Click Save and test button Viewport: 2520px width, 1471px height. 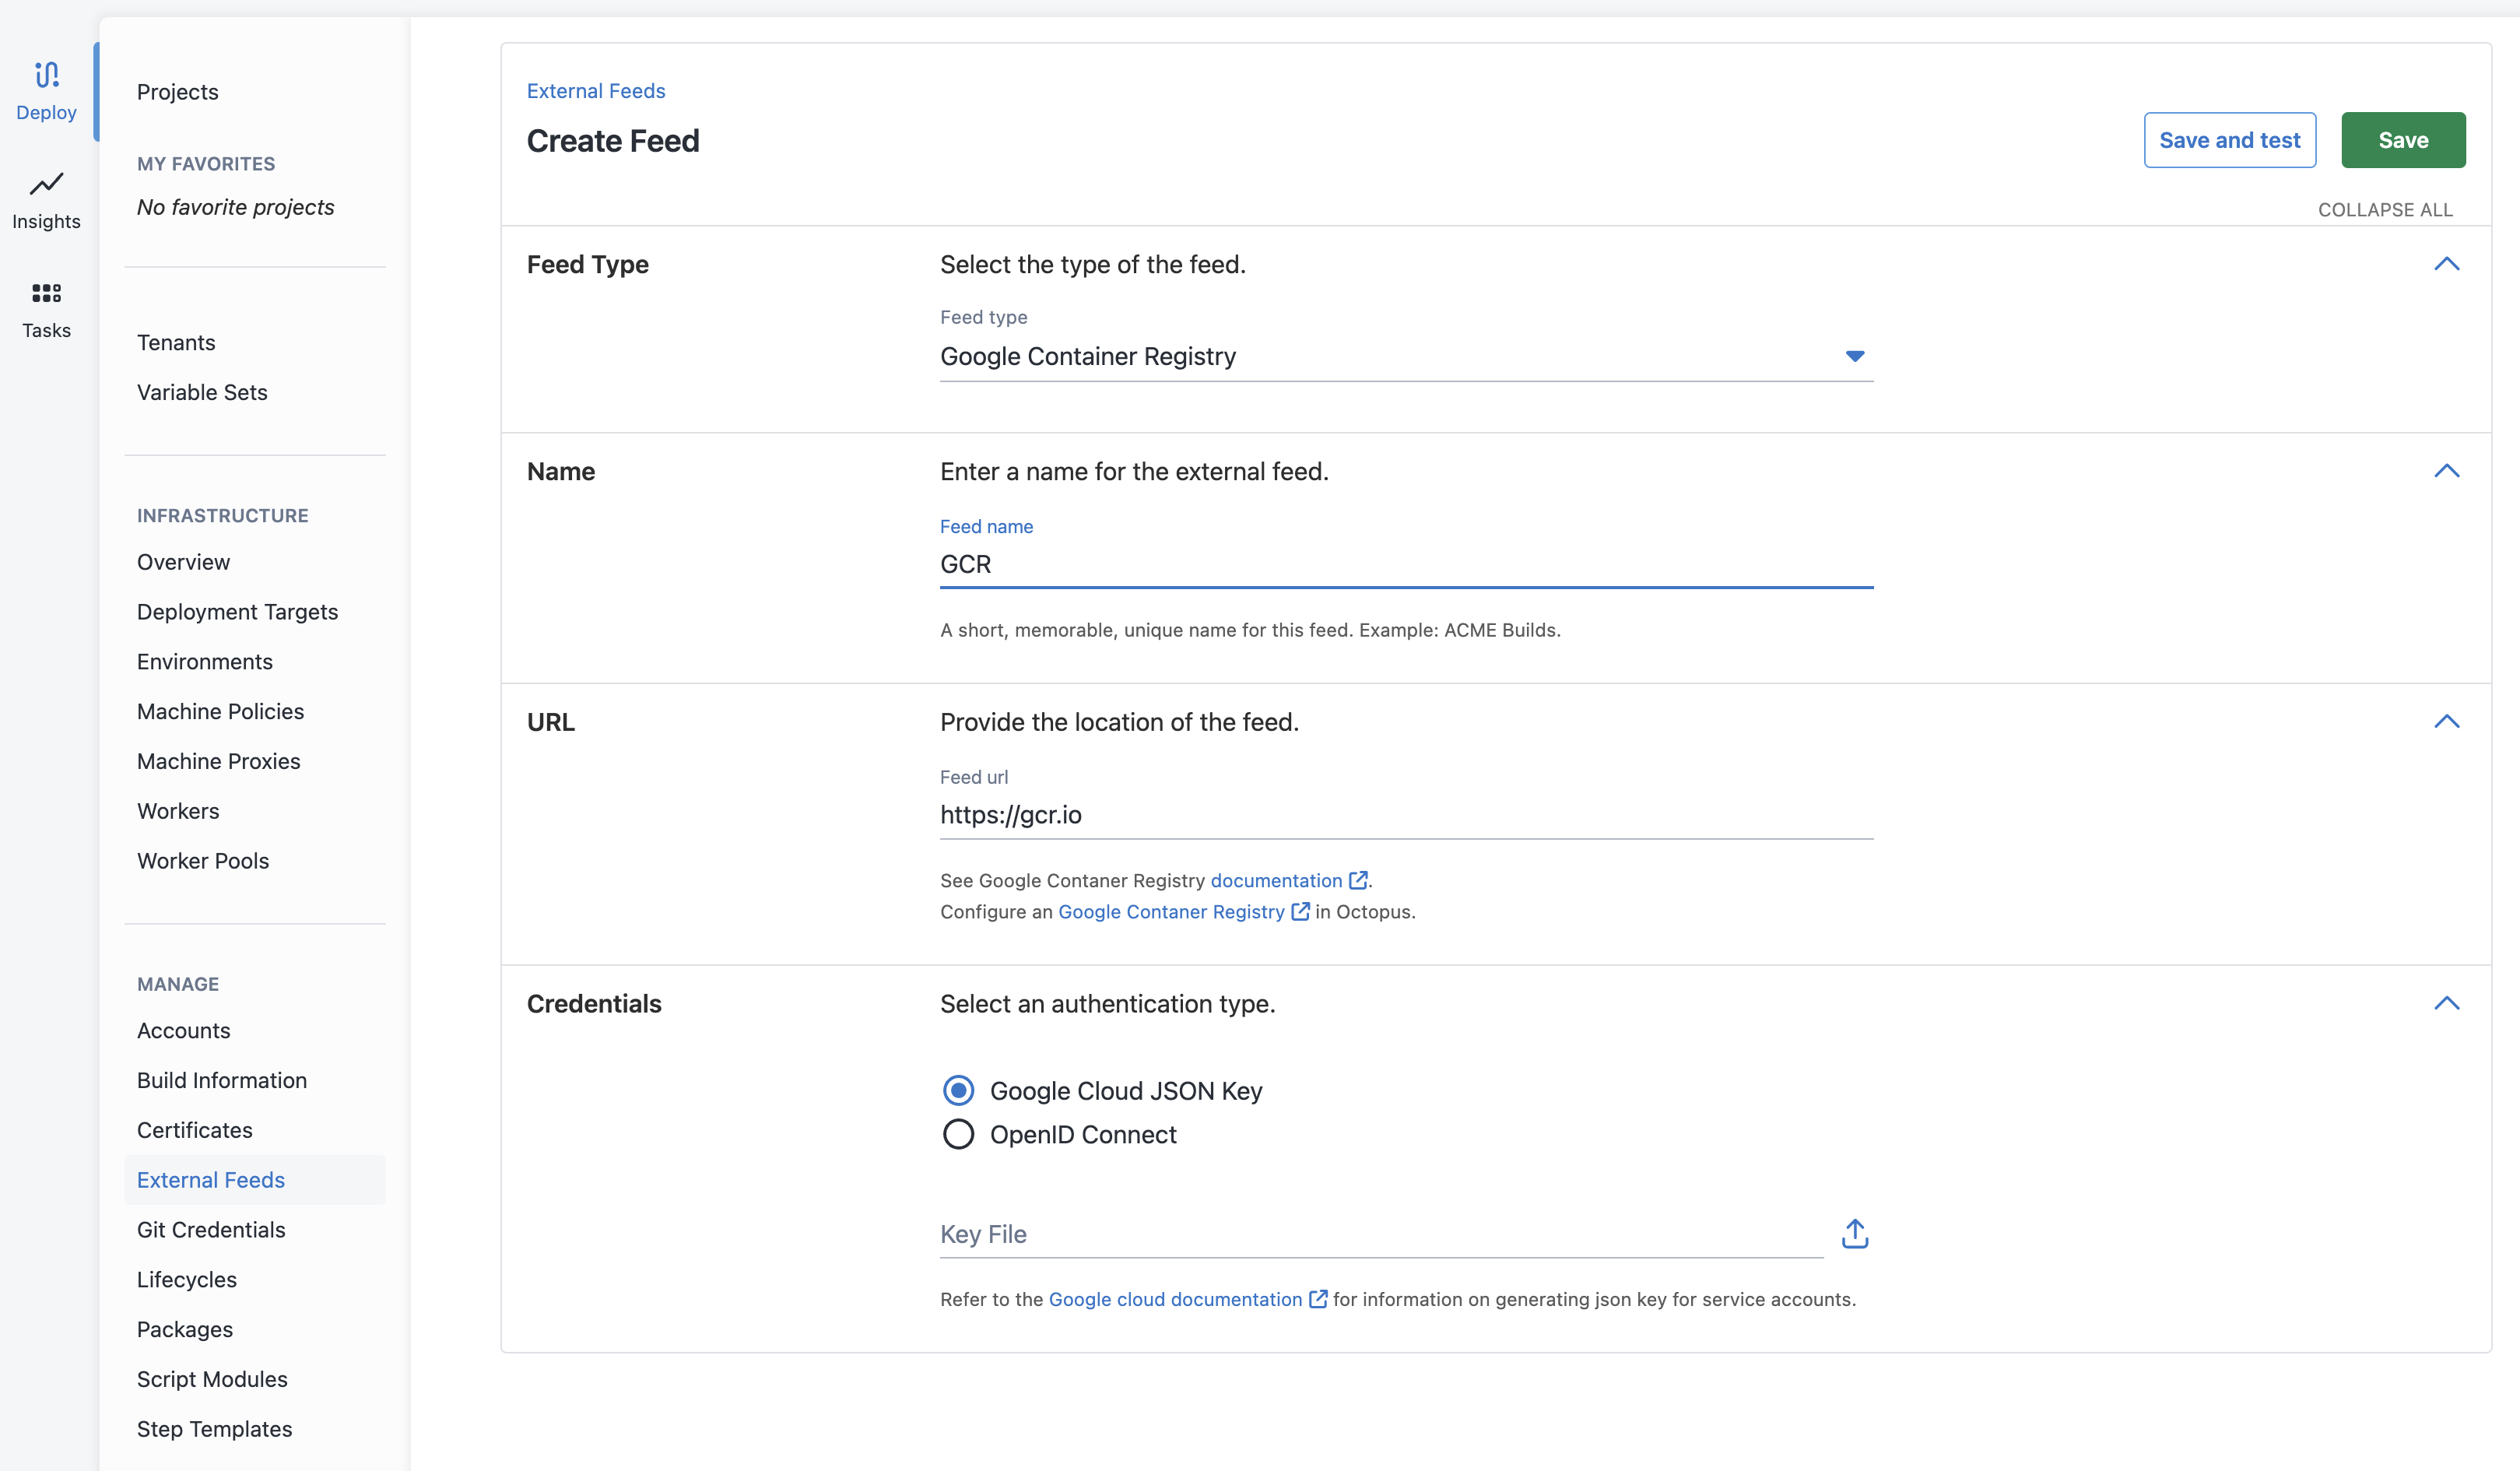(x=2229, y=140)
